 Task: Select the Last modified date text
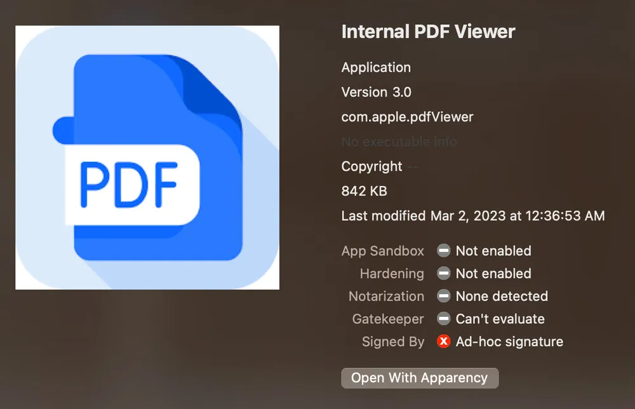(x=473, y=215)
